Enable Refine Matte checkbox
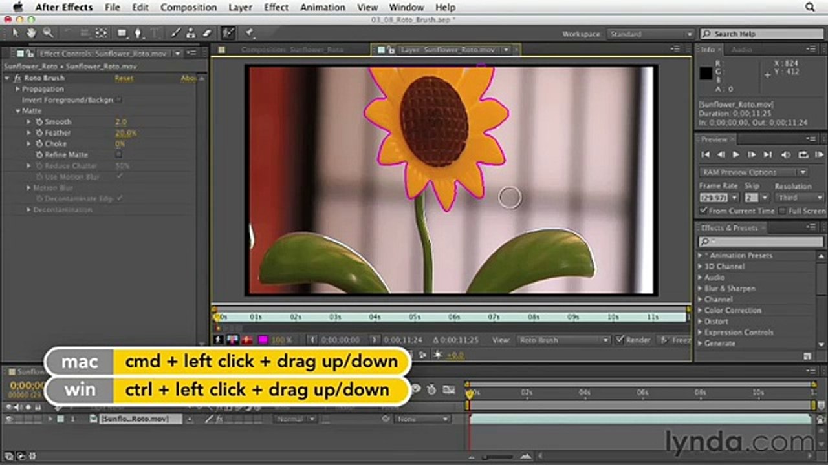 point(118,154)
